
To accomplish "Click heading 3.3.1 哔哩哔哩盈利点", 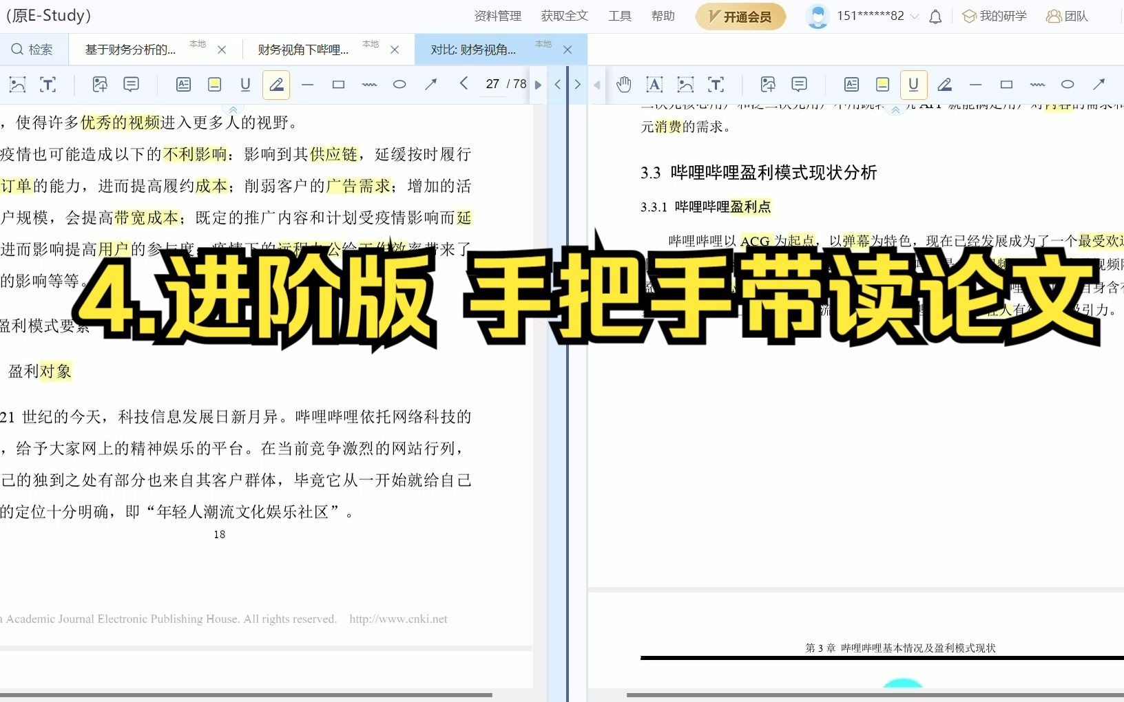I will tap(706, 206).
